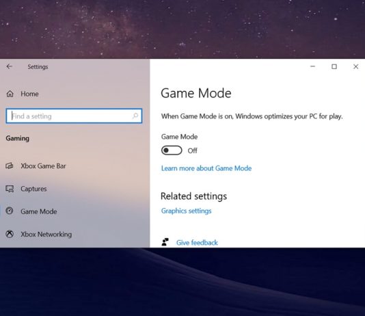The image size is (365, 316).
Task: Click the Give feedback link
Action: point(197,242)
